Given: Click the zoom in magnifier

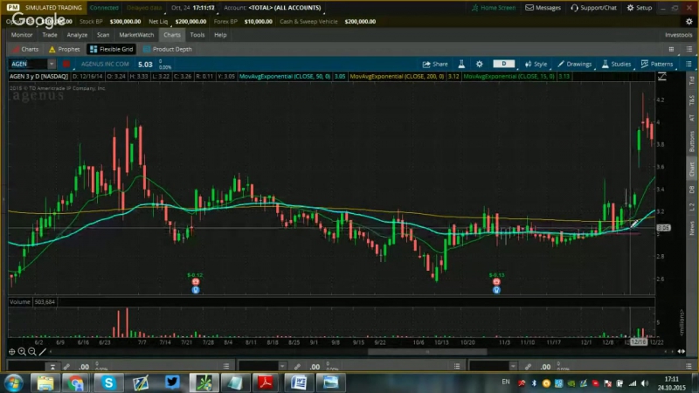Looking at the screenshot, I should pos(22,352).
